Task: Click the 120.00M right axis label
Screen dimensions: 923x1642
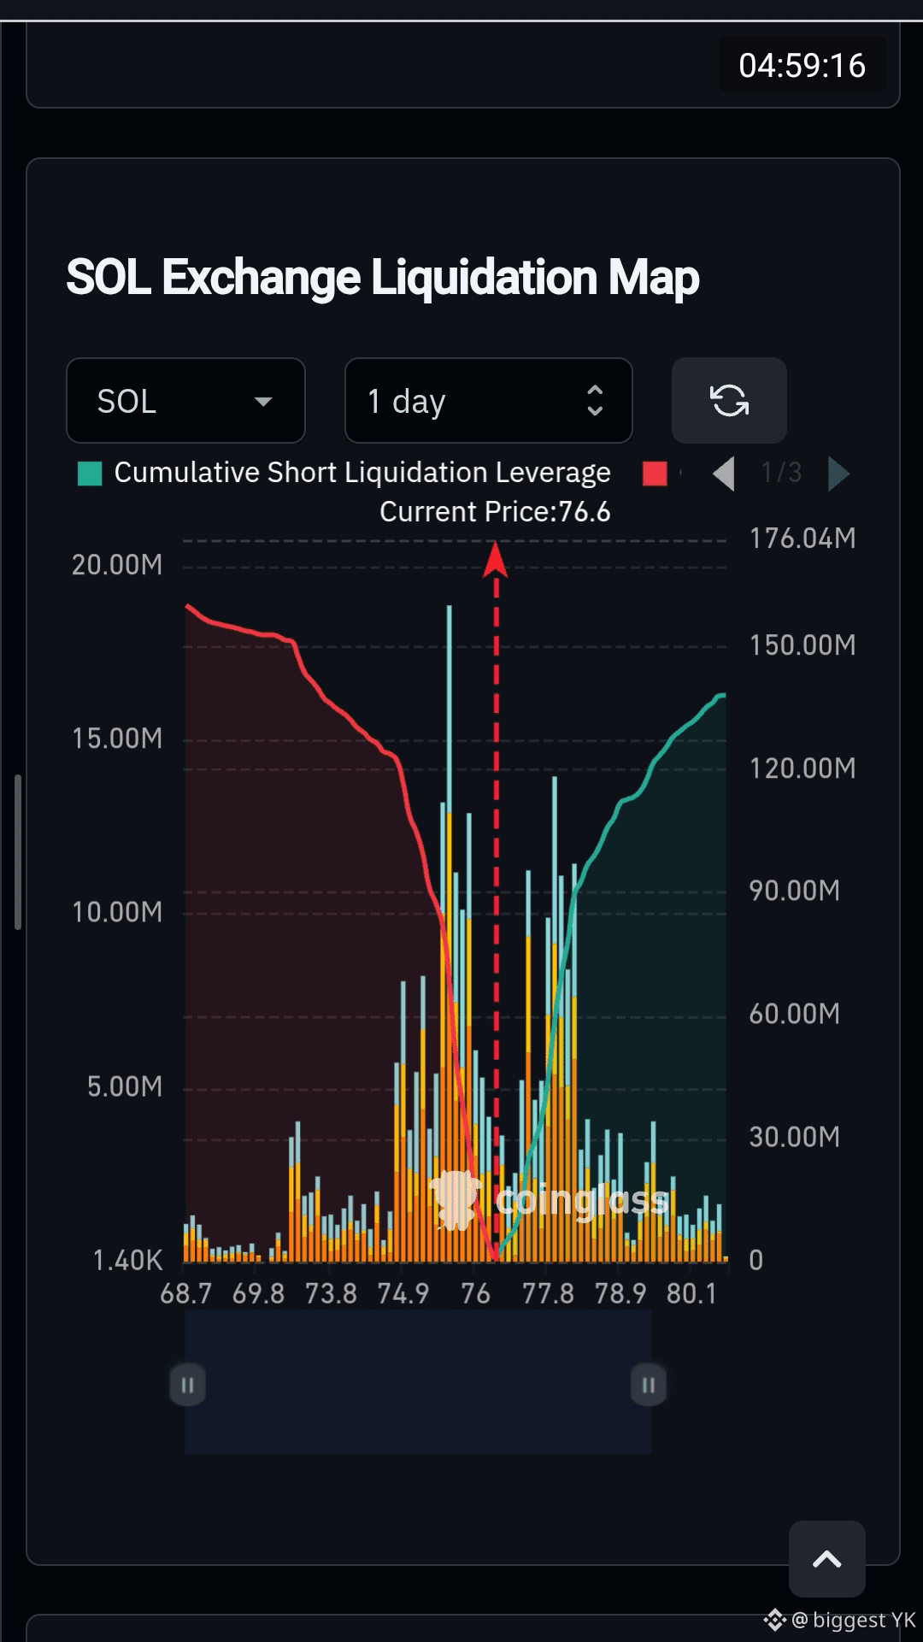Action: [802, 768]
